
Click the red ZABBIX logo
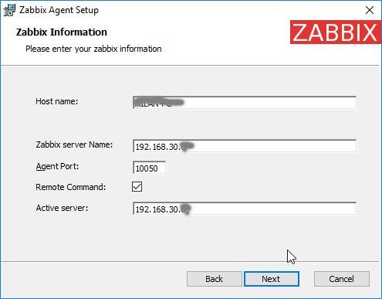pos(336,32)
